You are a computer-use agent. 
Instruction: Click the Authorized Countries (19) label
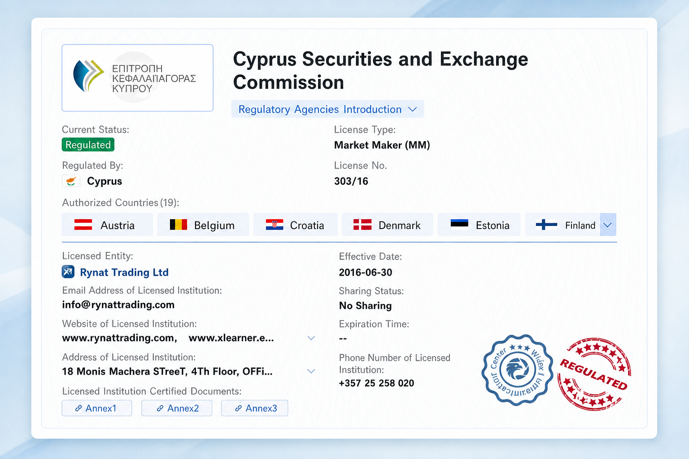click(x=121, y=203)
